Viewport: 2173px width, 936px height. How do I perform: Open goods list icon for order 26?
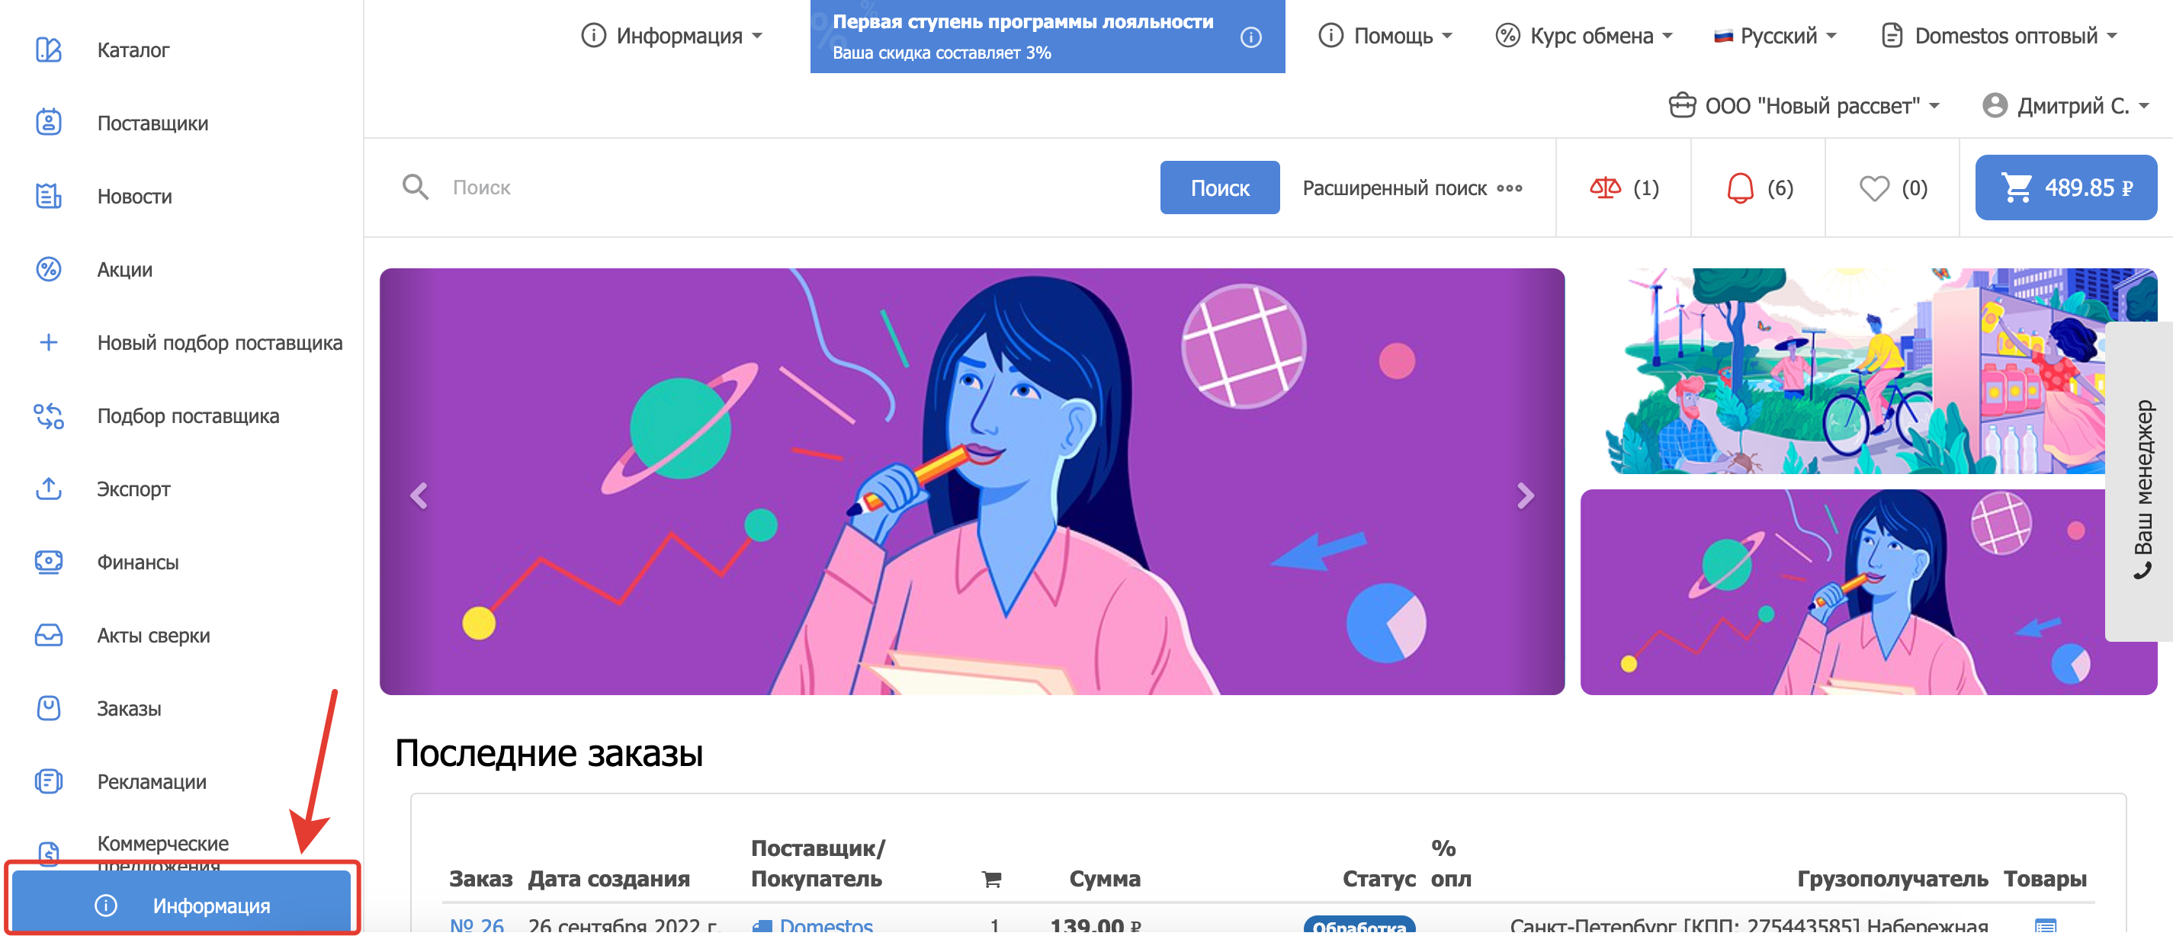click(2045, 926)
